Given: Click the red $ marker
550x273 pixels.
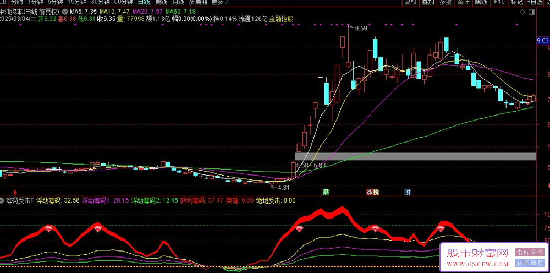Looking at the screenshot, I should [x=15, y=193].
